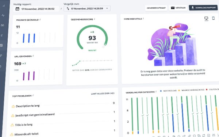Screen dimensions: 219x137
Task: Show info for Verdeling per categorie
Action: click(156, 92)
